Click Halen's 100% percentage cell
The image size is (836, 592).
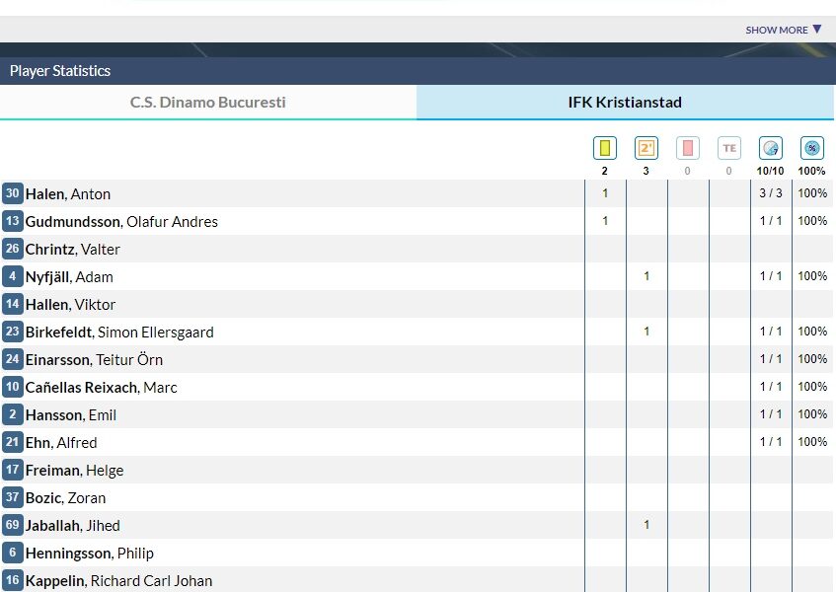812,193
